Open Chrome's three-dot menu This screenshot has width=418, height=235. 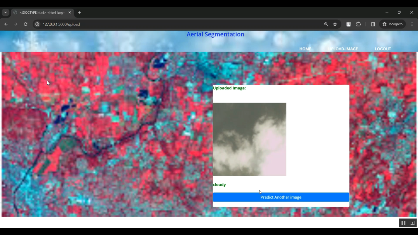coord(412,24)
